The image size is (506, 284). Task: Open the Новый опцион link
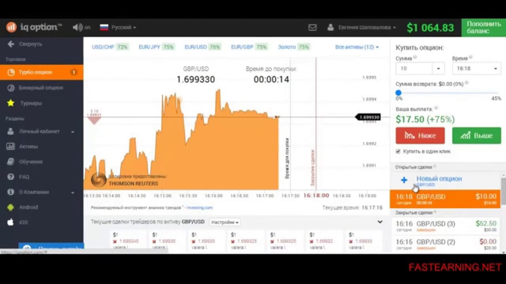[x=439, y=179]
